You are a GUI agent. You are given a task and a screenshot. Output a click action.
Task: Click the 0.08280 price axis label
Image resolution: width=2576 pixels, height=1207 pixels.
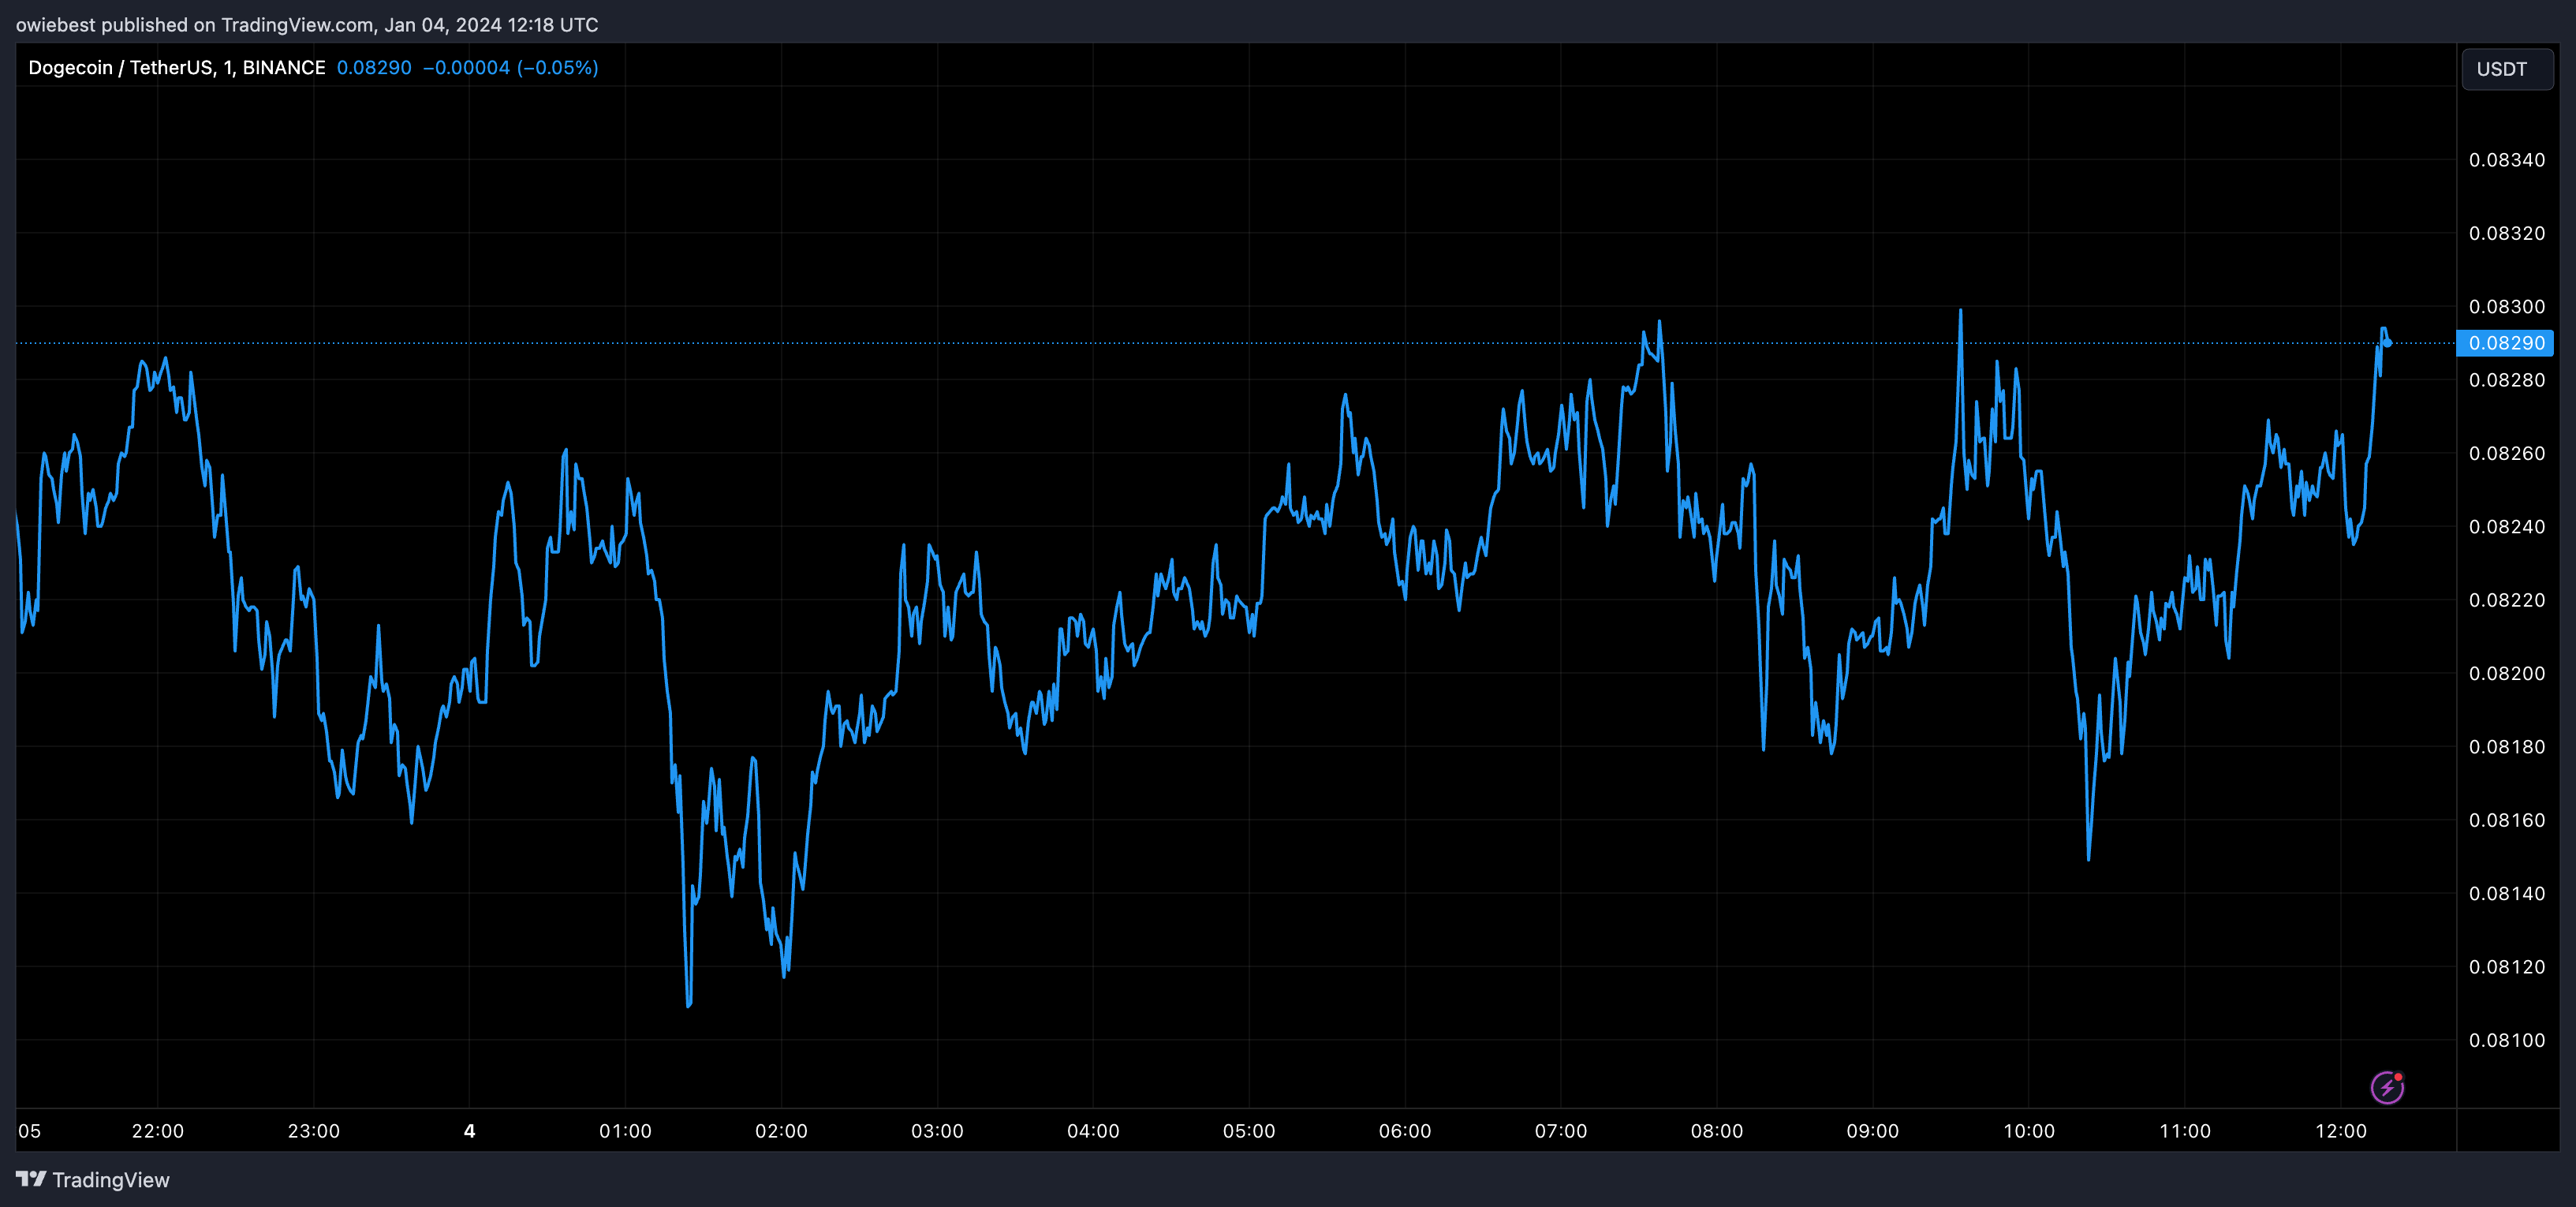2507,380
